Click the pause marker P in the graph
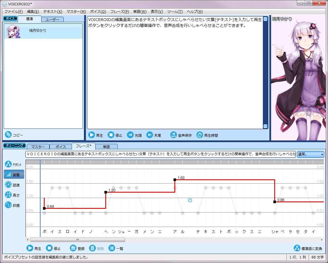Viewport: 328px width, 263px height. click(x=190, y=200)
